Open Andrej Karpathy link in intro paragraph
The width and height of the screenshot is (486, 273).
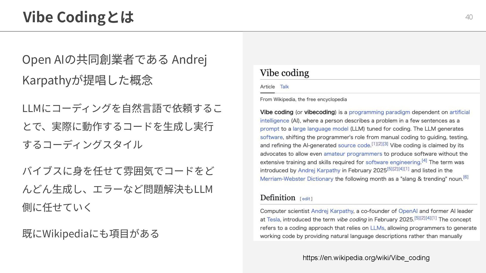pos(319,170)
